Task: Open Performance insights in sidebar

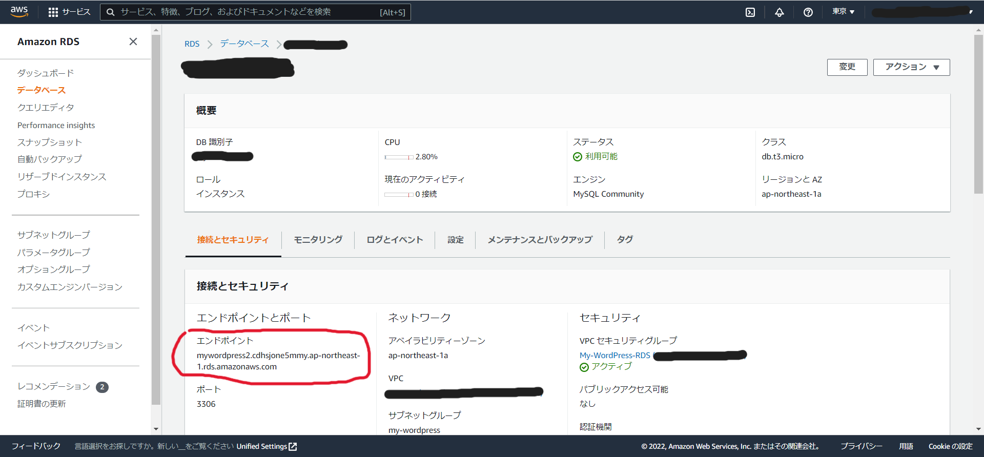Action: [56, 126]
